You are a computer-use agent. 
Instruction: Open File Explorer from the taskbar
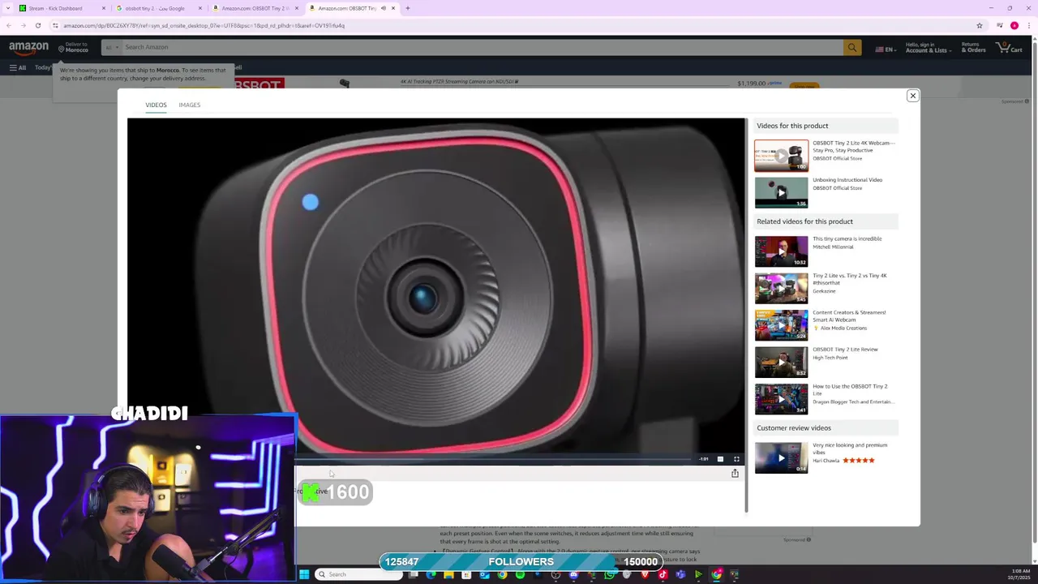pos(448,574)
